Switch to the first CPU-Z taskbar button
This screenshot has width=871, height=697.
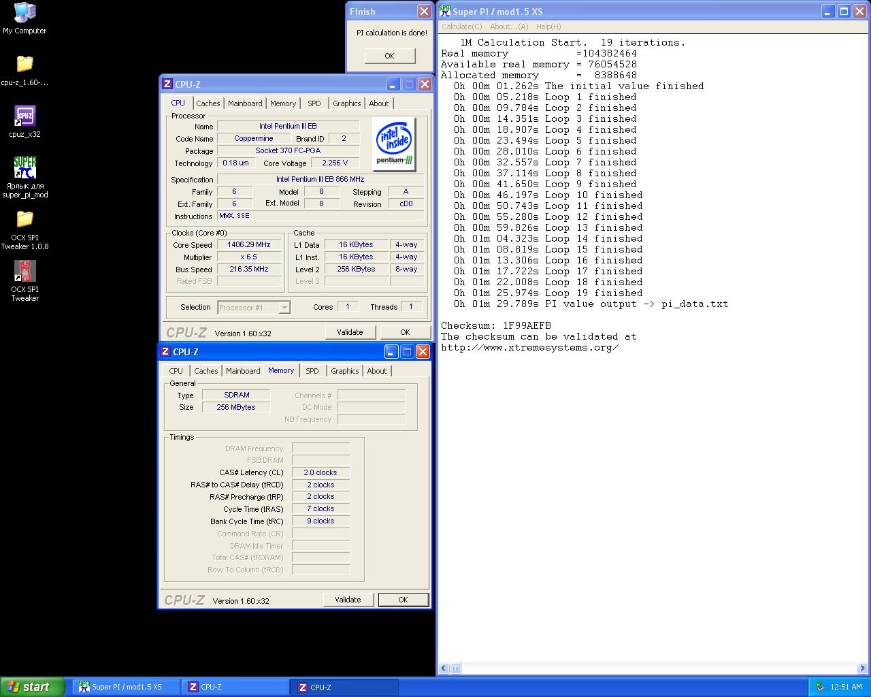point(235,687)
